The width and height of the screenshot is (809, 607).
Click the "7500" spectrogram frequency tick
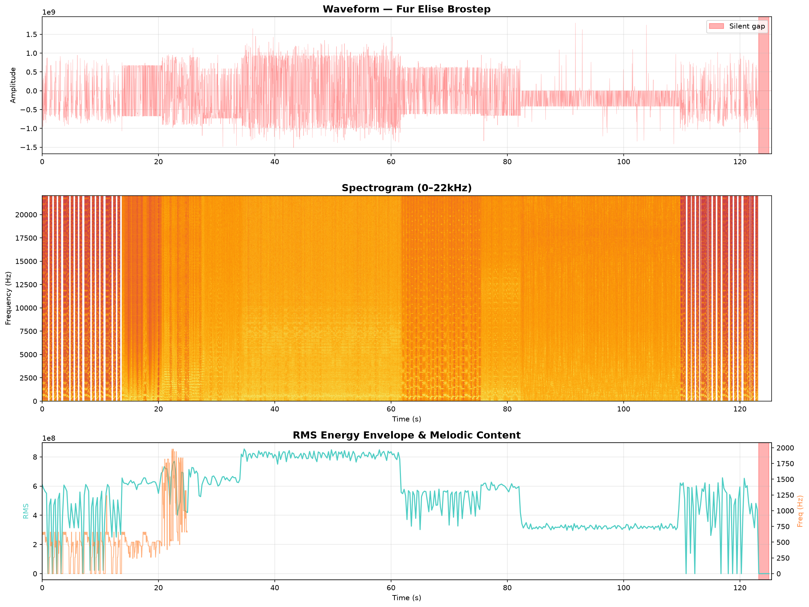click(28, 331)
